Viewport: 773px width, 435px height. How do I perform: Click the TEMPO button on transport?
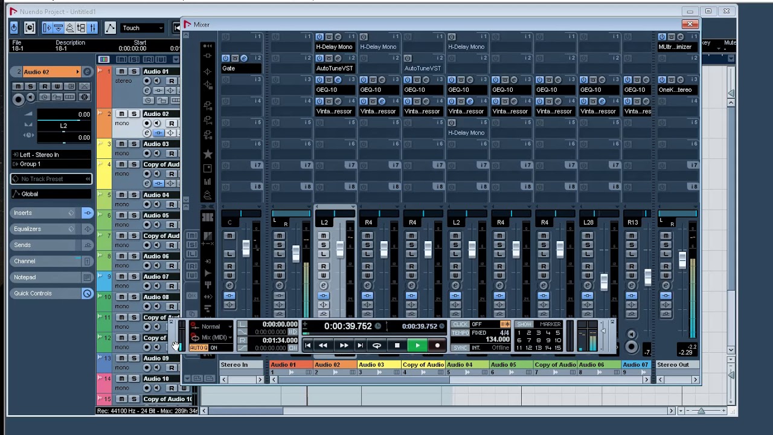[x=460, y=333]
